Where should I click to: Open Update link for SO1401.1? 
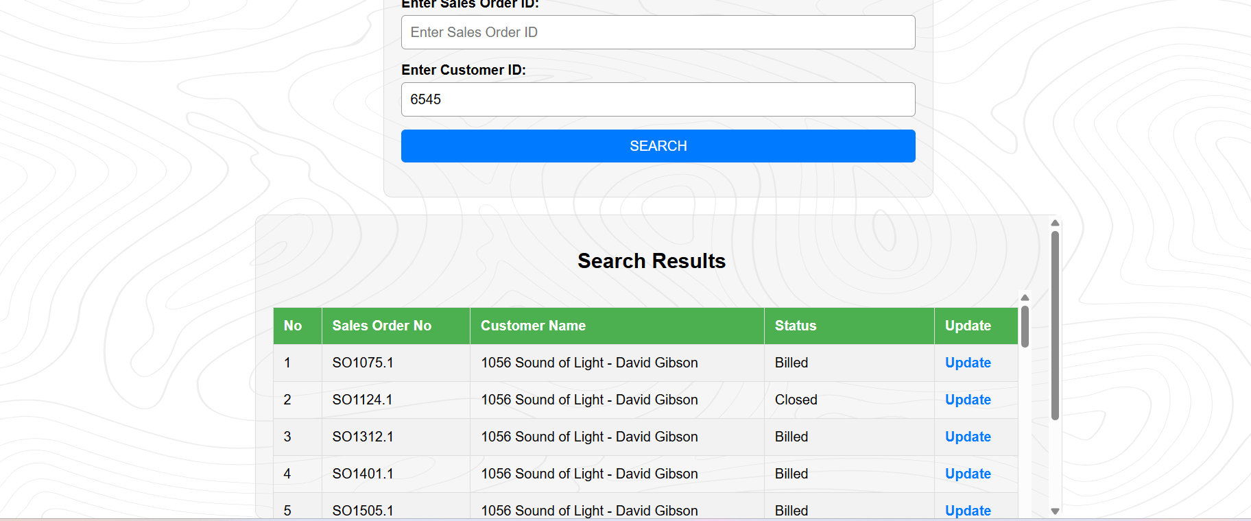pos(967,474)
